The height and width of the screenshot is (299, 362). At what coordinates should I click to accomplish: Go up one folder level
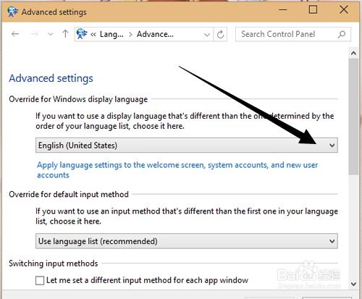(65, 34)
